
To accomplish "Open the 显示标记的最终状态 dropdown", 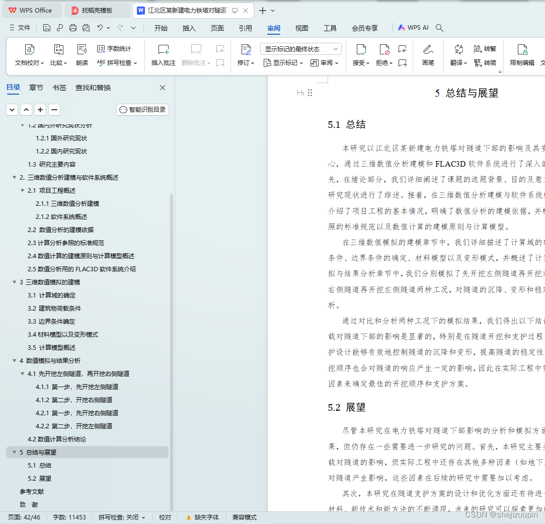I will pos(300,48).
